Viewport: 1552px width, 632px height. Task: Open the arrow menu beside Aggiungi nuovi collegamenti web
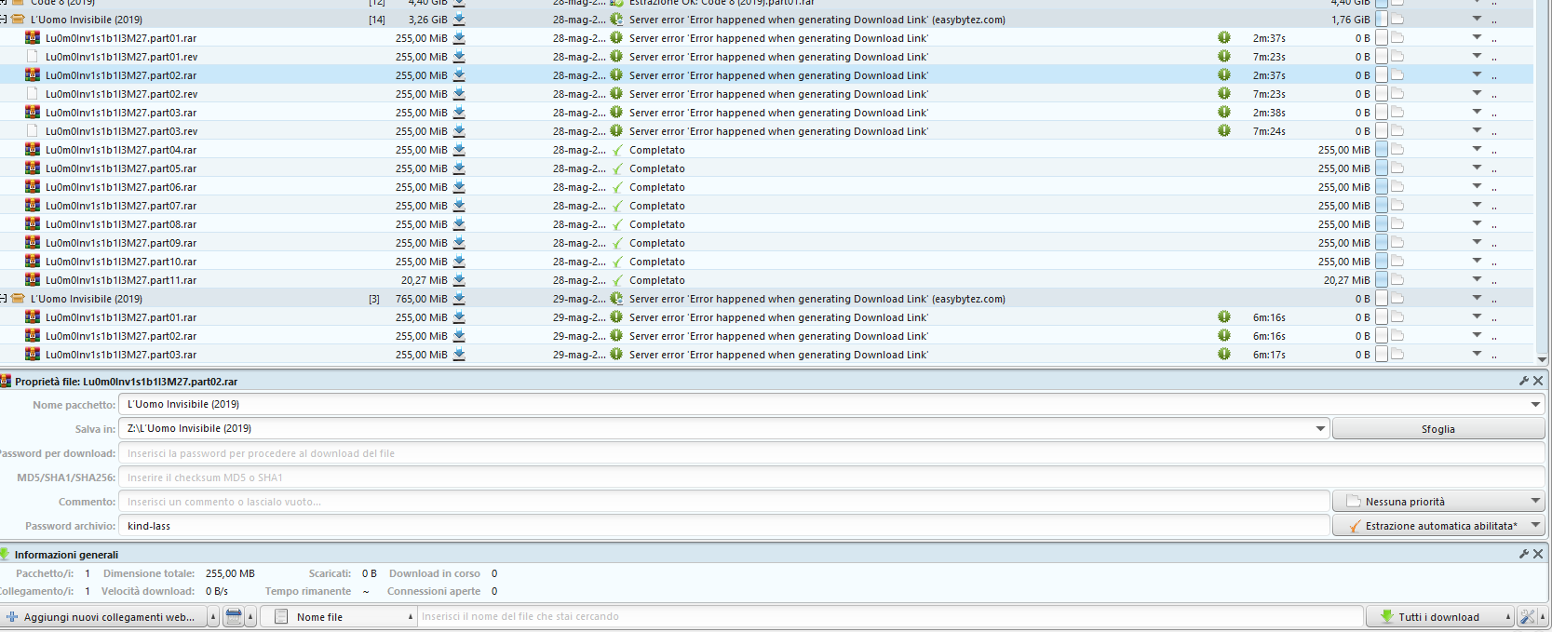pos(213,616)
